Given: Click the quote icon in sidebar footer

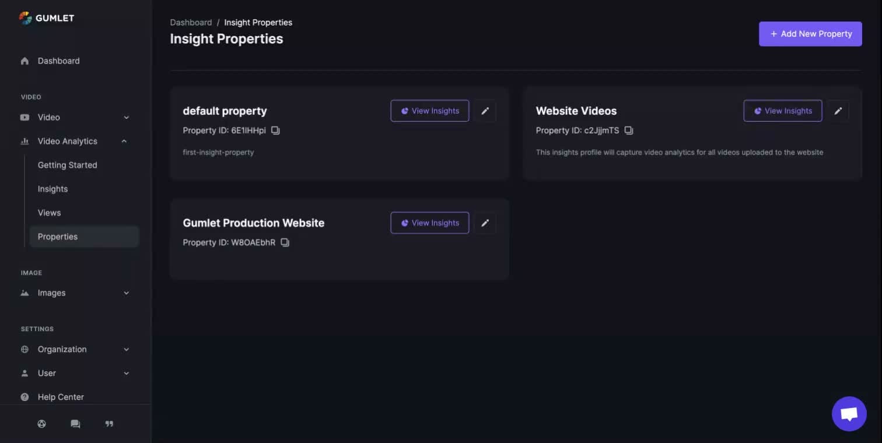Looking at the screenshot, I should pos(109,424).
